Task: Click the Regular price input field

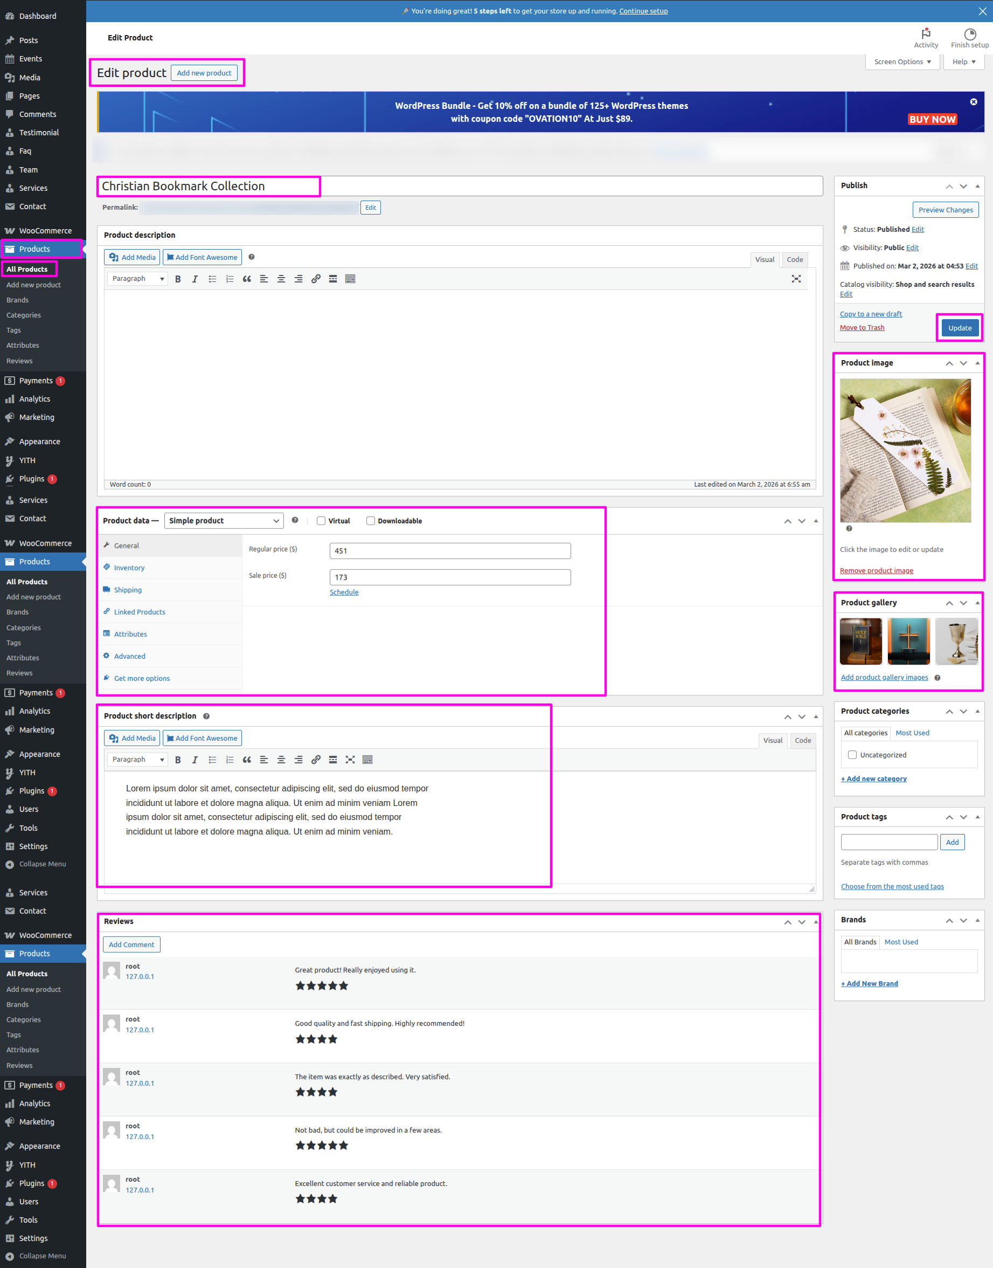Action: (x=449, y=551)
